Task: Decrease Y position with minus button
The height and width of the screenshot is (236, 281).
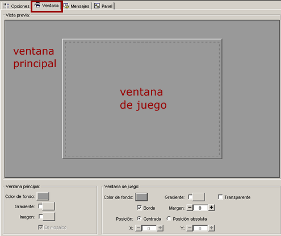Action: point(190,228)
